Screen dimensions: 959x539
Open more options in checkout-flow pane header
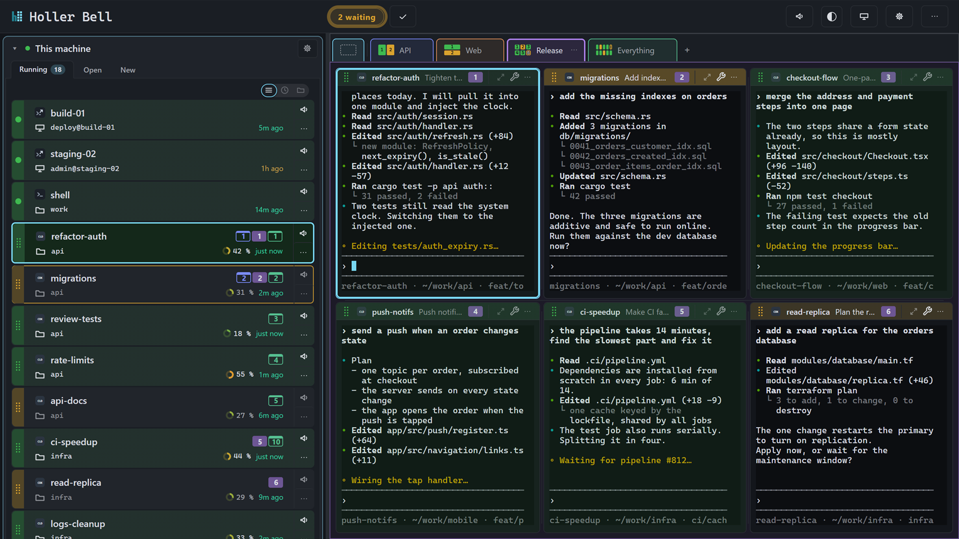(941, 77)
